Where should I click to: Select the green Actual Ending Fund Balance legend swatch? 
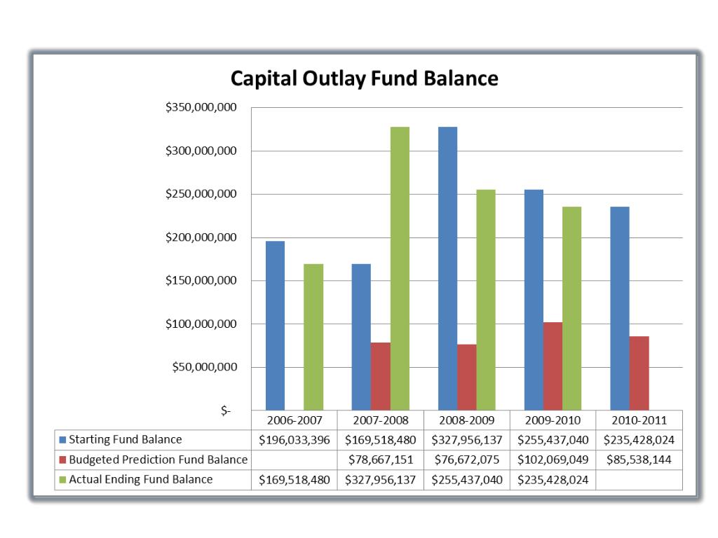[x=62, y=480]
